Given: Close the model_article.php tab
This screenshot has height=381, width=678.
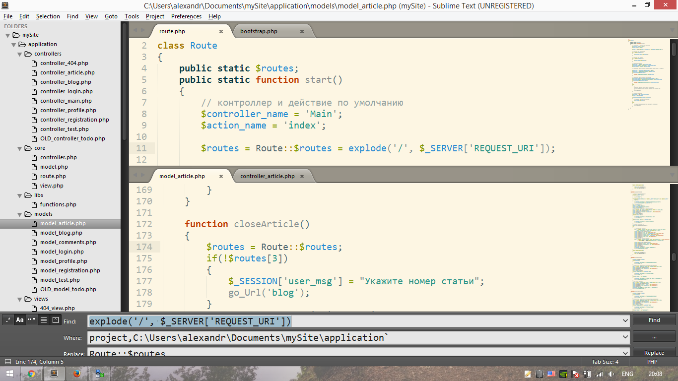Looking at the screenshot, I should click(x=221, y=176).
